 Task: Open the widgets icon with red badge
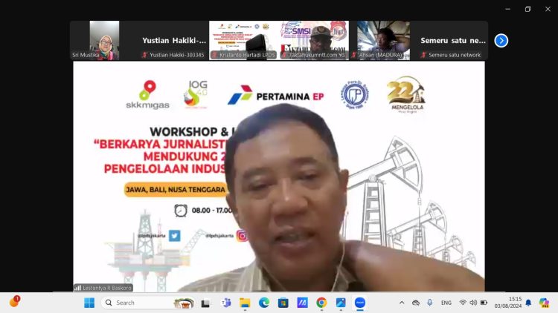pyautogui.click(x=14, y=302)
